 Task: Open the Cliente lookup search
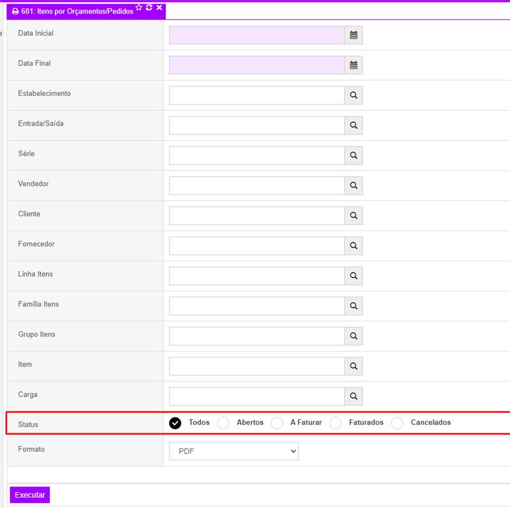354,215
